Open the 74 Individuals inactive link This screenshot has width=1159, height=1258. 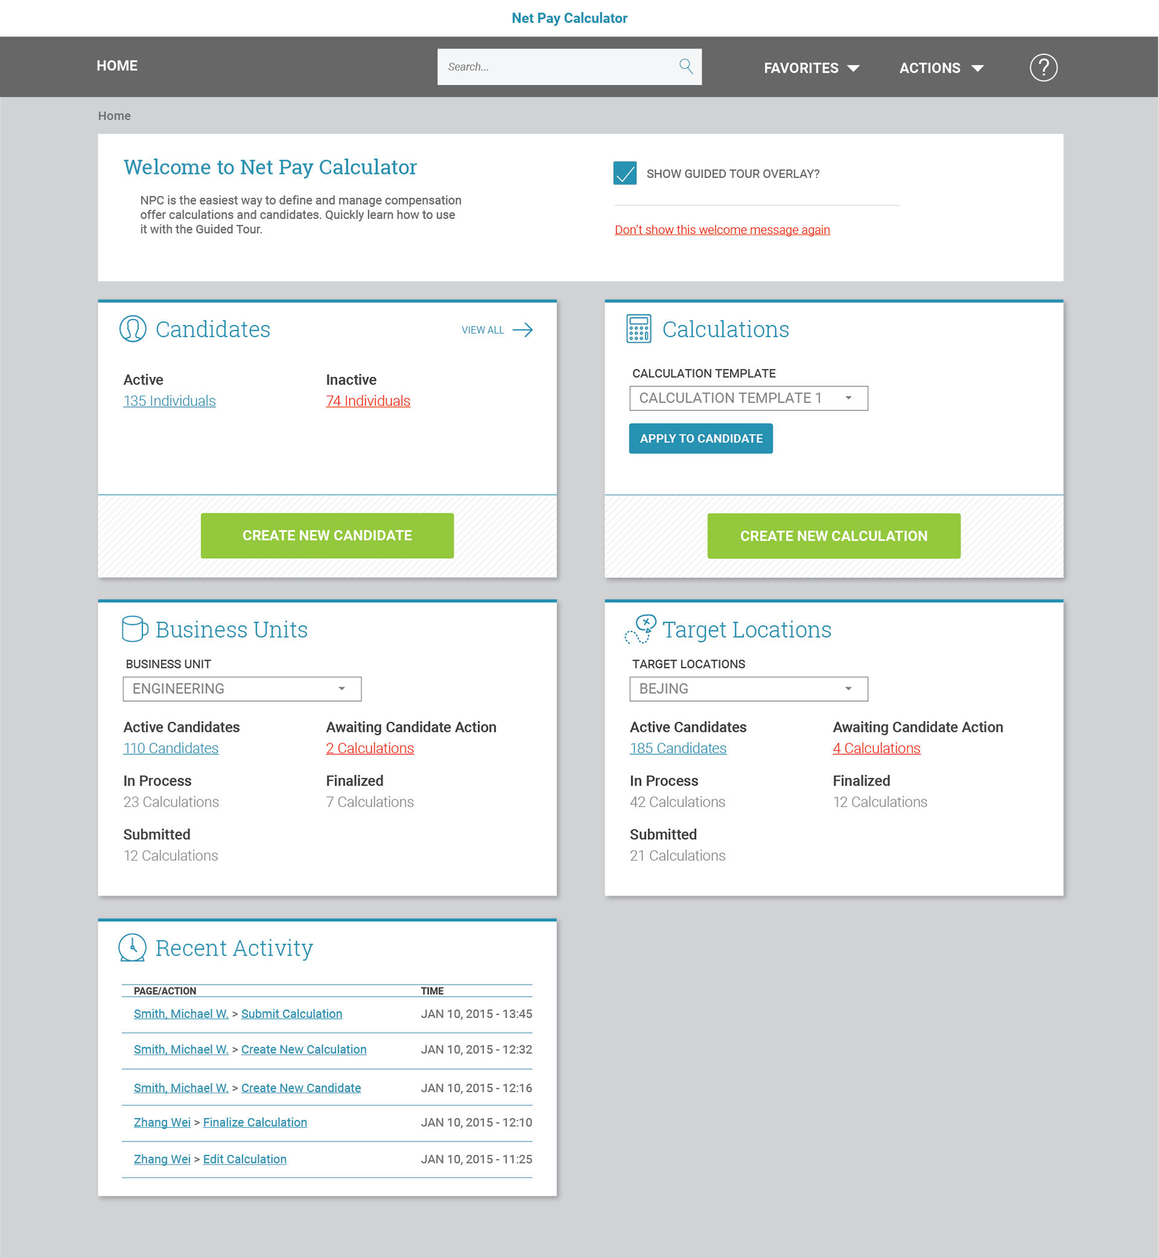pos(368,401)
